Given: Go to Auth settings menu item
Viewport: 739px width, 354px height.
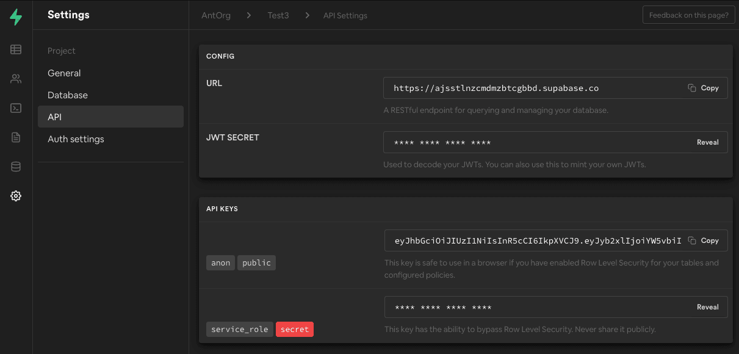Looking at the screenshot, I should 76,139.
